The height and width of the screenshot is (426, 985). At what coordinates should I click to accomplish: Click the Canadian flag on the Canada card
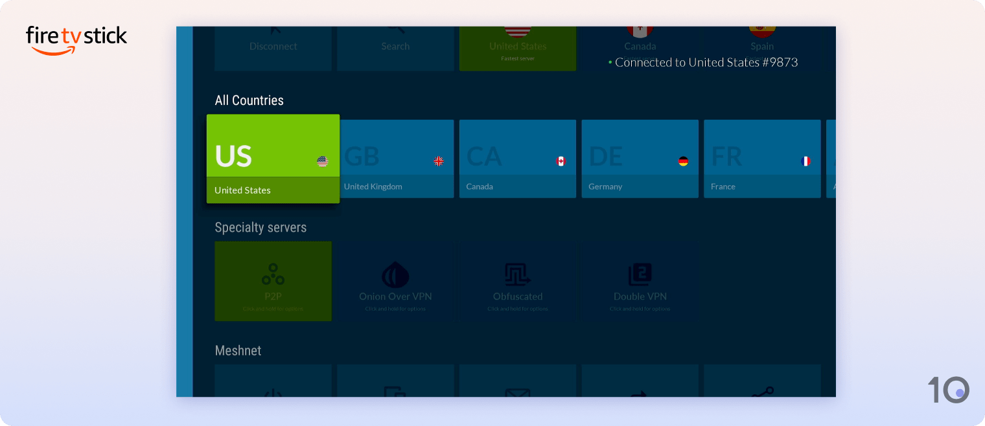pos(561,162)
